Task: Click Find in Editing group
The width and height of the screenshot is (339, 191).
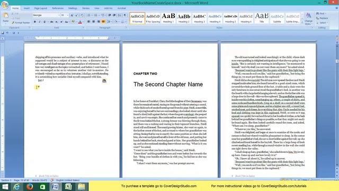Action: 321,13
